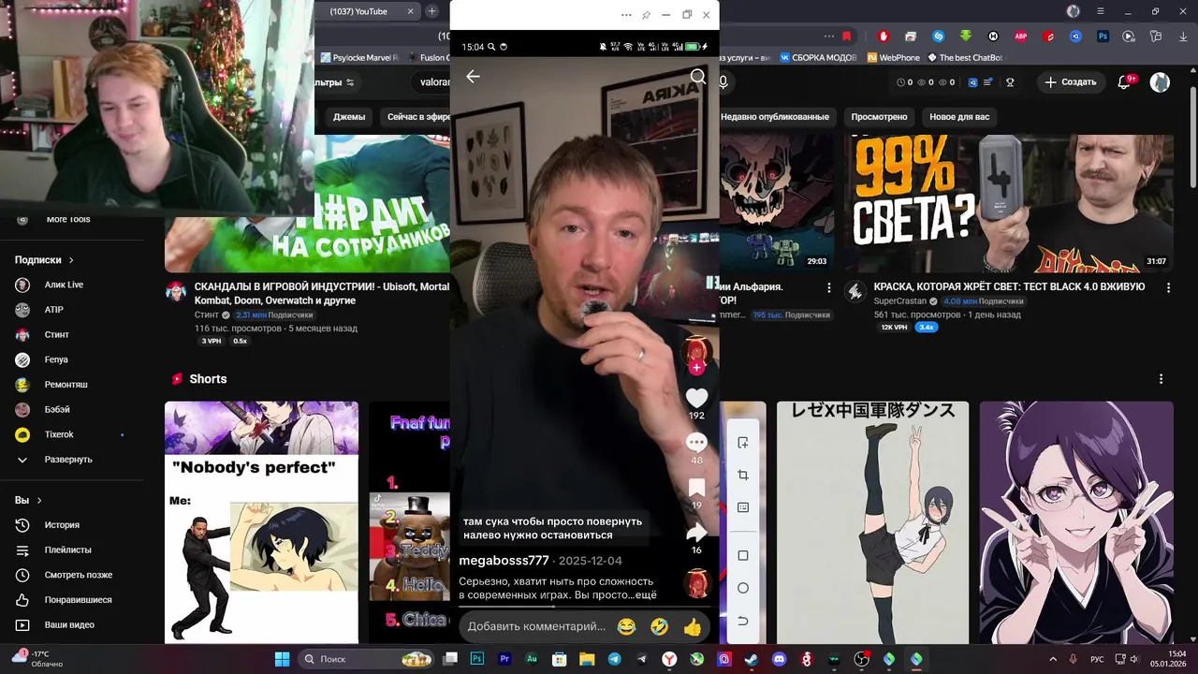Open the WebPhone bookmark

click(893, 57)
